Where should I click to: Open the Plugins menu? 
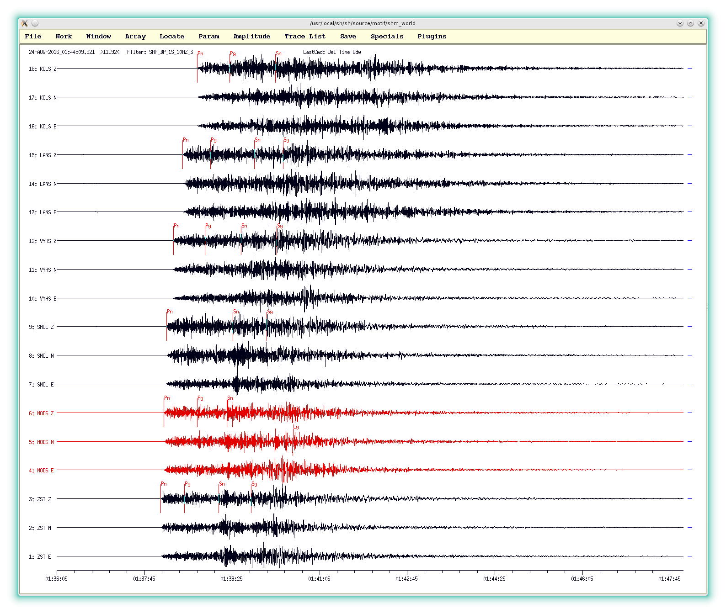pyautogui.click(x=432, y=37)
